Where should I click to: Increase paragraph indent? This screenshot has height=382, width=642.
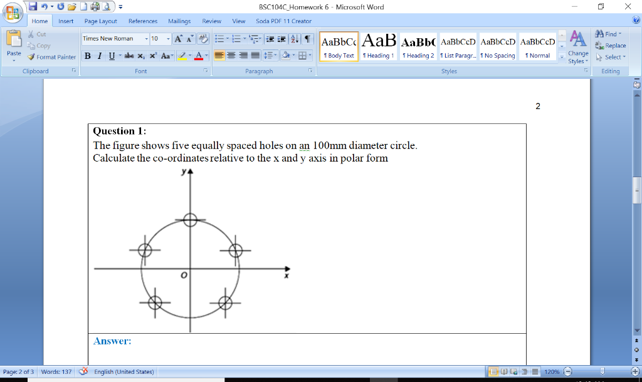tap(282, 39)
